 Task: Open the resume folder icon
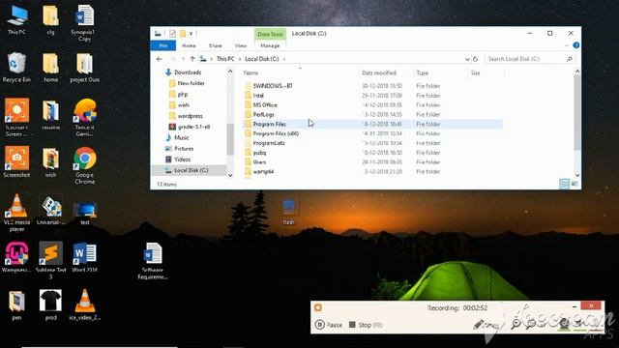(50, 115)
